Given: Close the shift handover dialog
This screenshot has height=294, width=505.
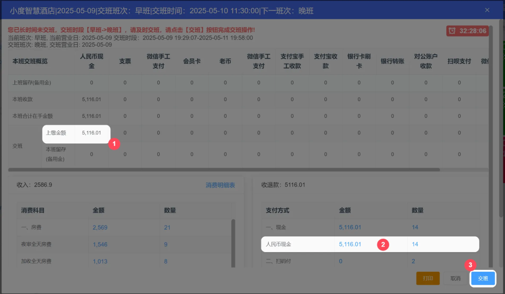Looking at the screenshot, I should click(x=487, y=10).
